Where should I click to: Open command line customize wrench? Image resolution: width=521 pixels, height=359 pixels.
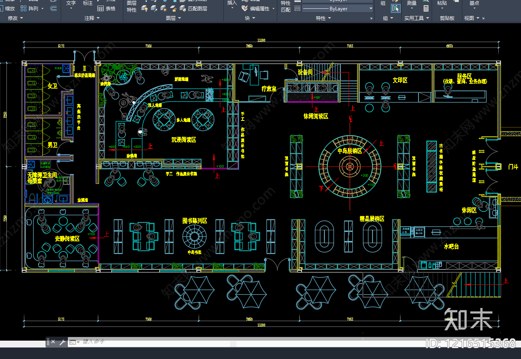[62, 342]
